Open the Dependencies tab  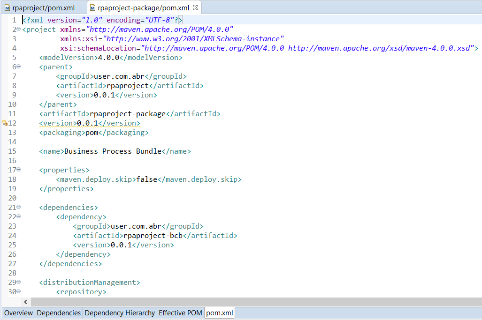coord(59,313)
